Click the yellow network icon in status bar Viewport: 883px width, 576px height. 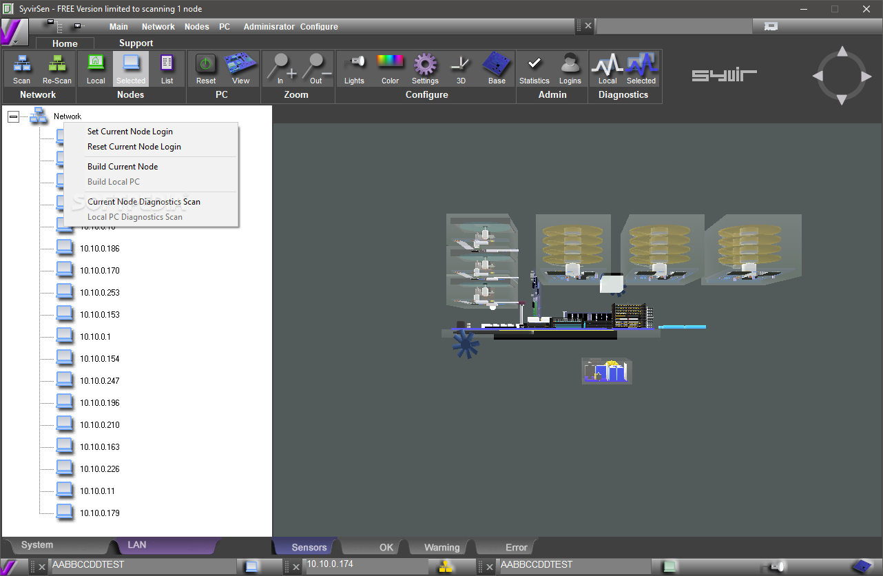[x=446, y=567]
